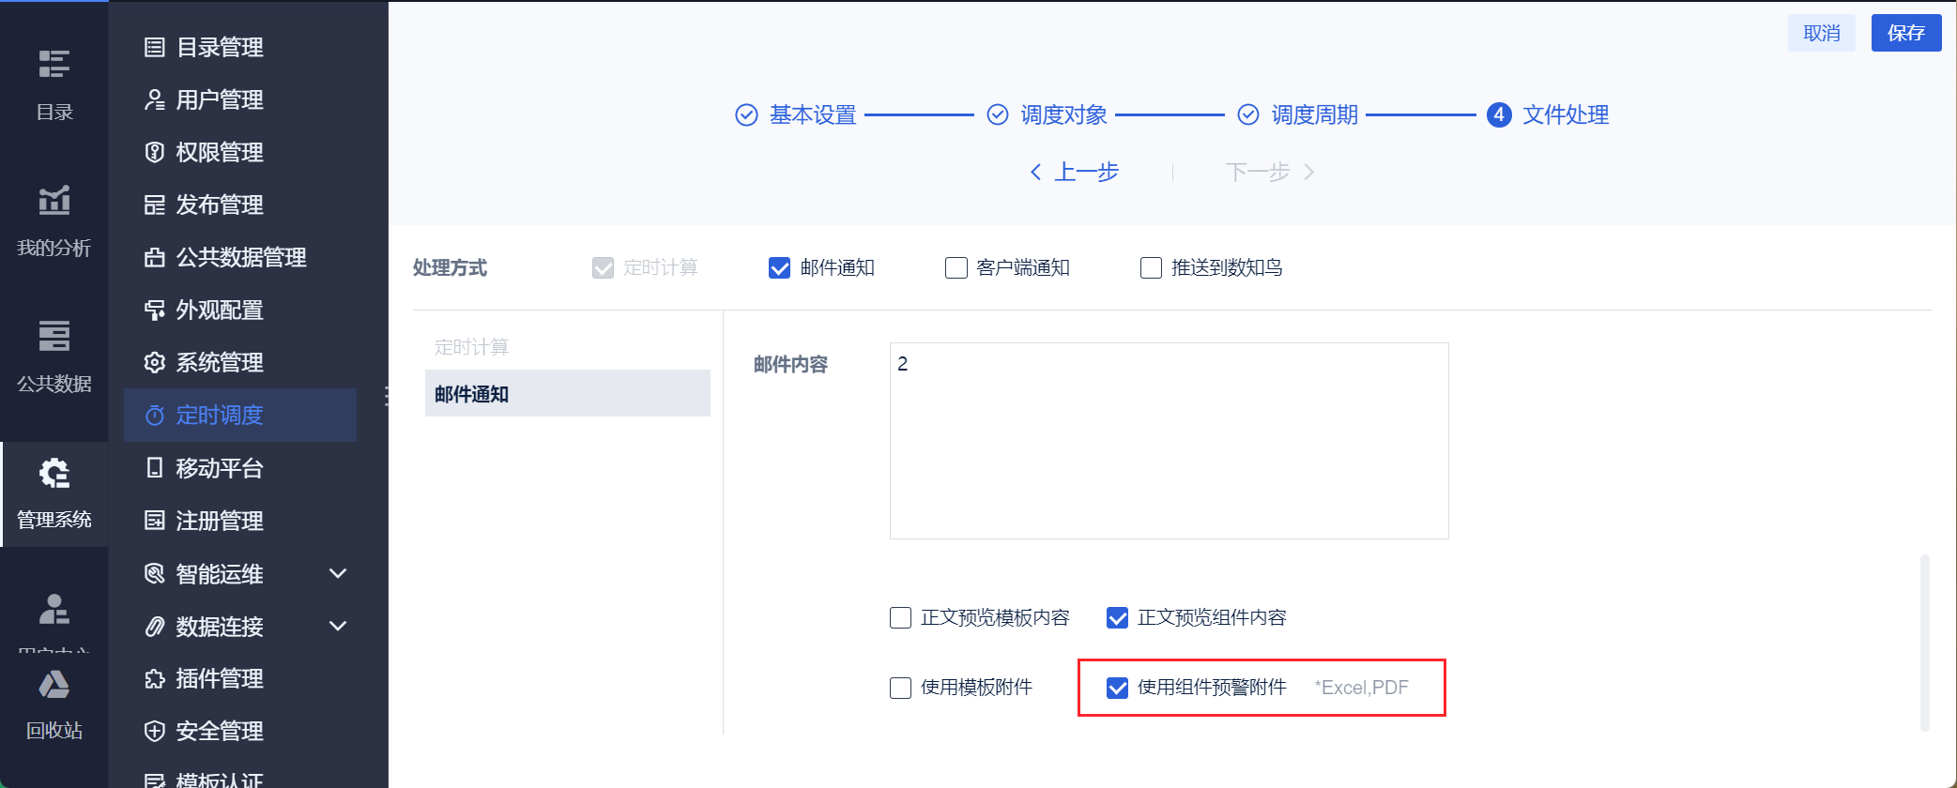Screen dimensions: 1957x788
Task: Go back with 上一步 chevron
Action: [x=1035, y=172]
